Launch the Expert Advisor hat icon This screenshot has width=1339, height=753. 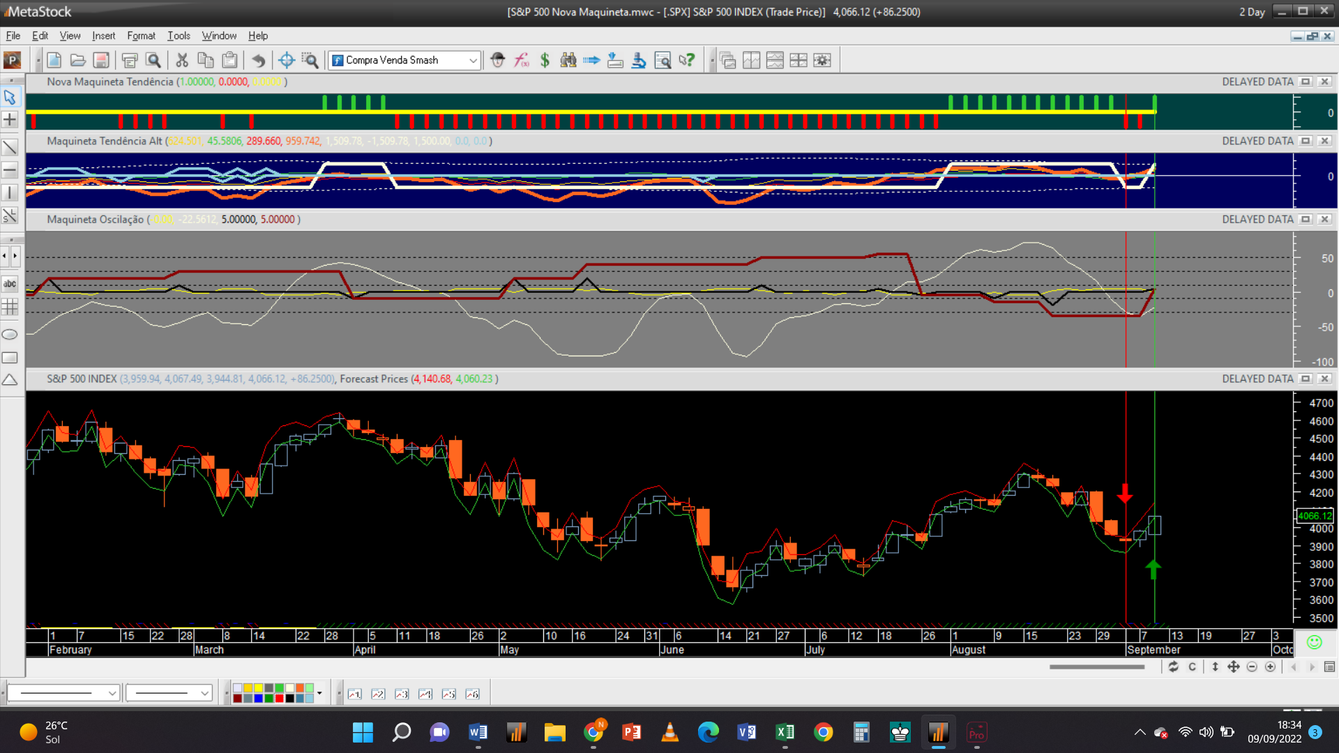(497, 61)
